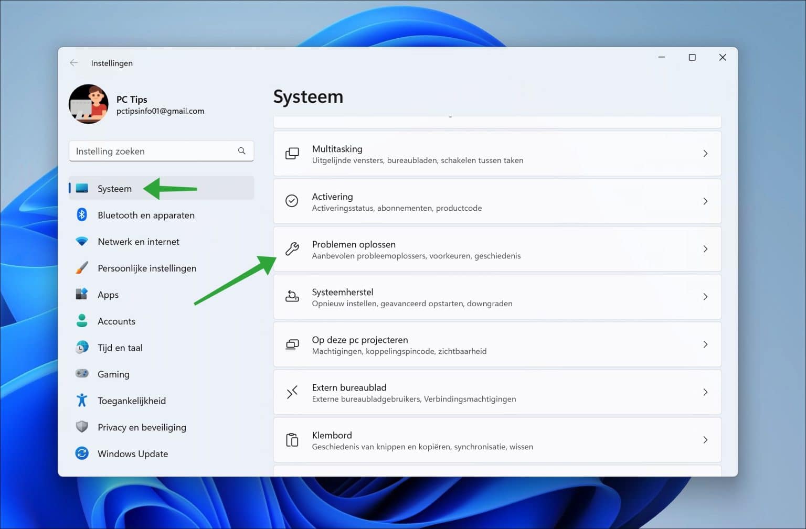806x529 pixels.
Task: Click the back arrow next to Instellingen
Action: (74, 63)
